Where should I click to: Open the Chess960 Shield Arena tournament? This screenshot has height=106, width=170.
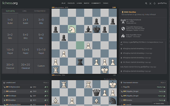point(143,29)
